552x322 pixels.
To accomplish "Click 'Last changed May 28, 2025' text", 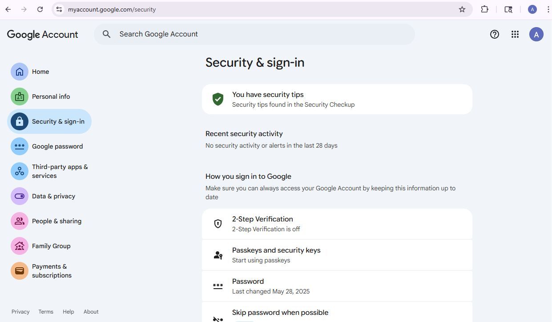I will tap(271, 291).
